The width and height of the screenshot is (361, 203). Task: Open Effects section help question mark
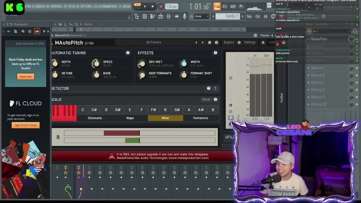click(x=215, y=53)
